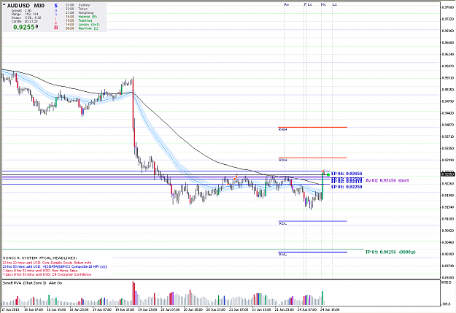Image resolution: width=456 pixels, height=313 pixels.
Task: Click the Sydney session time row
Action: click(x=77, y=5)
